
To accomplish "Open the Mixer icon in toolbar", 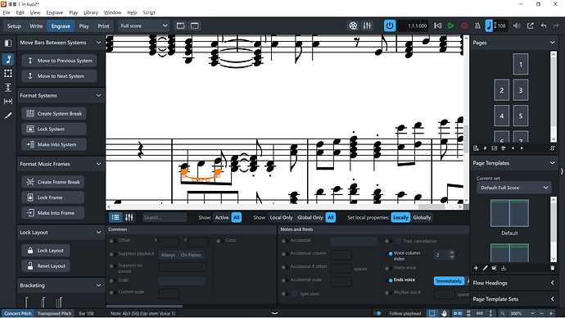I will (x=367, y=25).
